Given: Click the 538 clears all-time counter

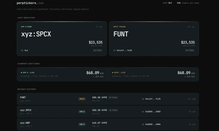Looking at the screenshot, I should coord(188,3).
